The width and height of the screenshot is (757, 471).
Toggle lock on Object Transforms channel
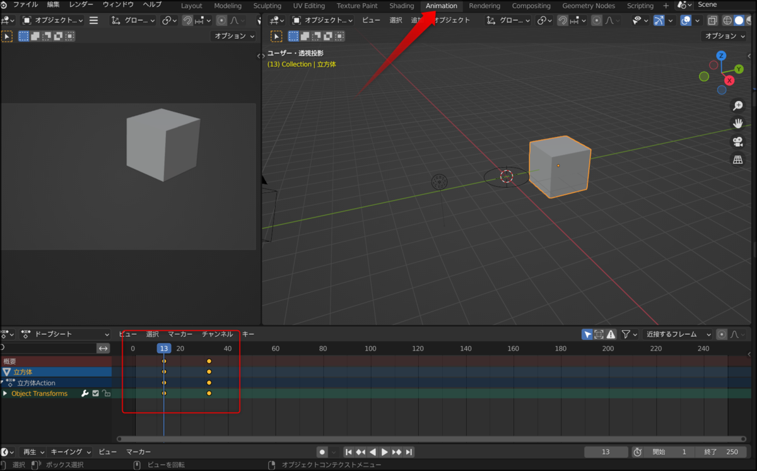[x=106, y=393]
